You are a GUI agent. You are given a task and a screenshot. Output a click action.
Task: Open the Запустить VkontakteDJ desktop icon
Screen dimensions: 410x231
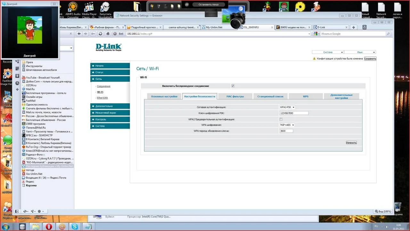(x=105, y=10)
